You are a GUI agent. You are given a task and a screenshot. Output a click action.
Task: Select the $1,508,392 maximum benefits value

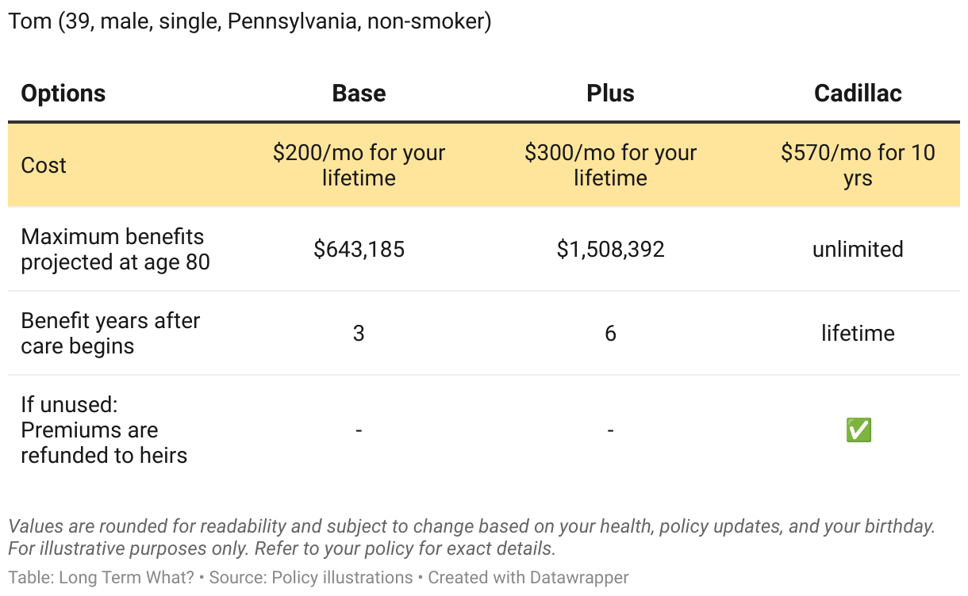(610, 250)
